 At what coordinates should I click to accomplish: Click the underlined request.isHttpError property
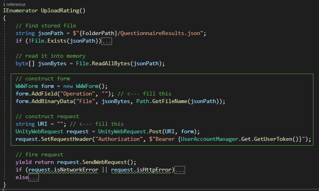(x=141, y=170)
